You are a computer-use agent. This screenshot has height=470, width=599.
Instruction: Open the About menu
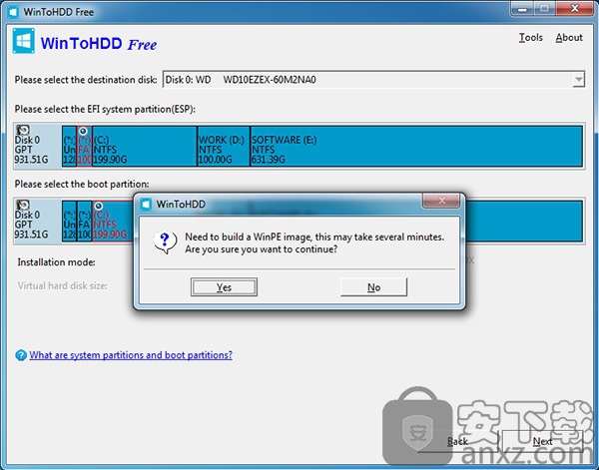[x=569, y=37]
